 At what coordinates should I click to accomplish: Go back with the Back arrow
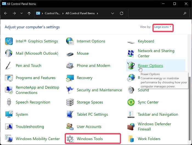pos(6,13)
